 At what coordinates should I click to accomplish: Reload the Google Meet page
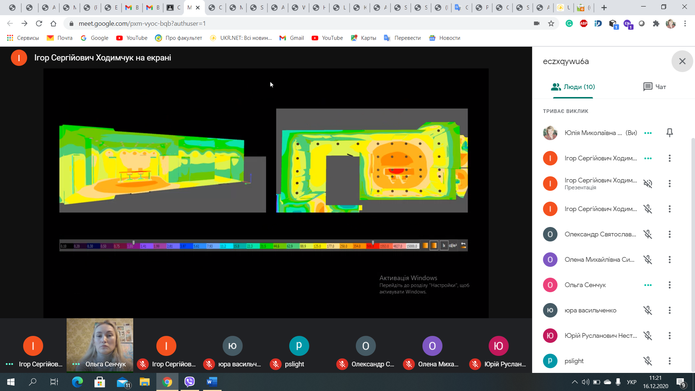click(x=39, y=24)
